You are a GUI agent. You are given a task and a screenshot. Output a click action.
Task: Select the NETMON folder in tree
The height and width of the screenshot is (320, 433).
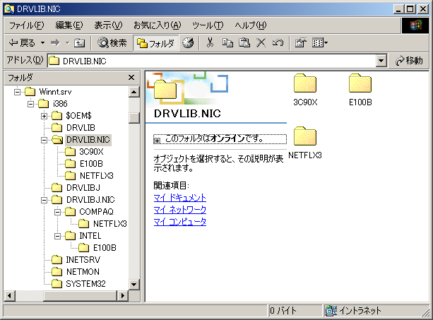[83, 272]
